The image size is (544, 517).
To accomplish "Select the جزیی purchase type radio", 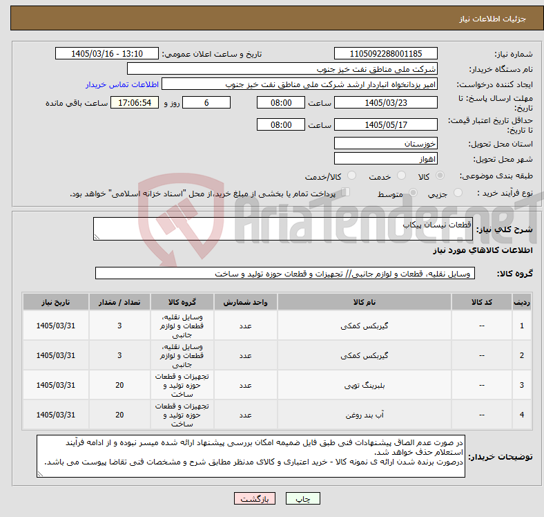I will [458, 192].
